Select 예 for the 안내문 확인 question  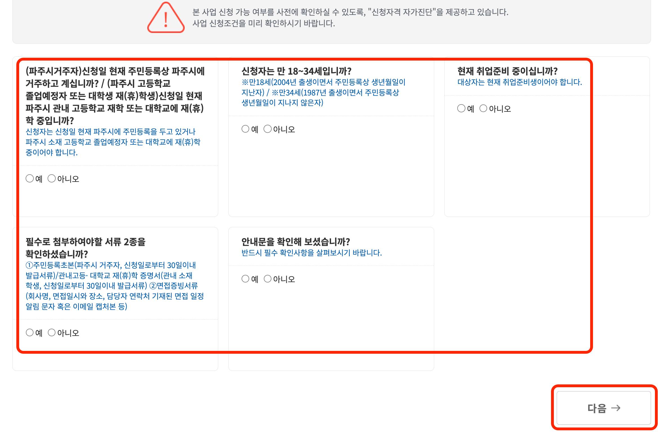(x=246, y=279)
